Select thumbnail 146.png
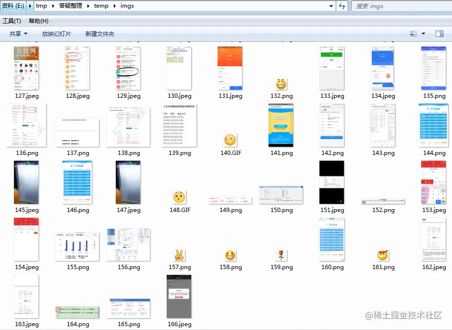 point(77,182)
